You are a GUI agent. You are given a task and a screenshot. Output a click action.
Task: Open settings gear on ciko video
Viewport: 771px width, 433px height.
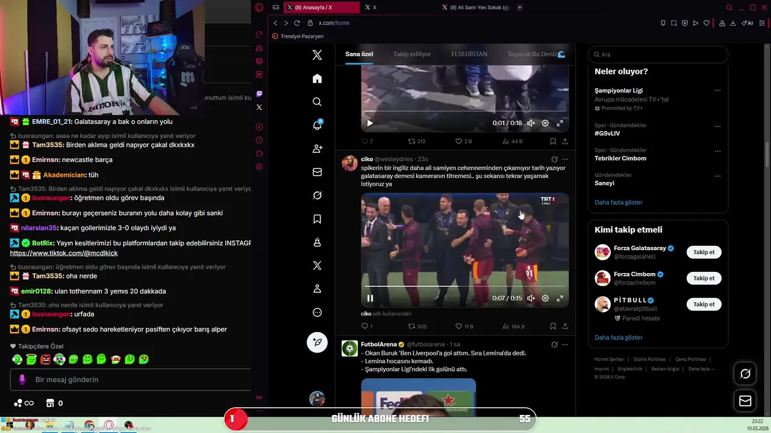click(545, 298)
